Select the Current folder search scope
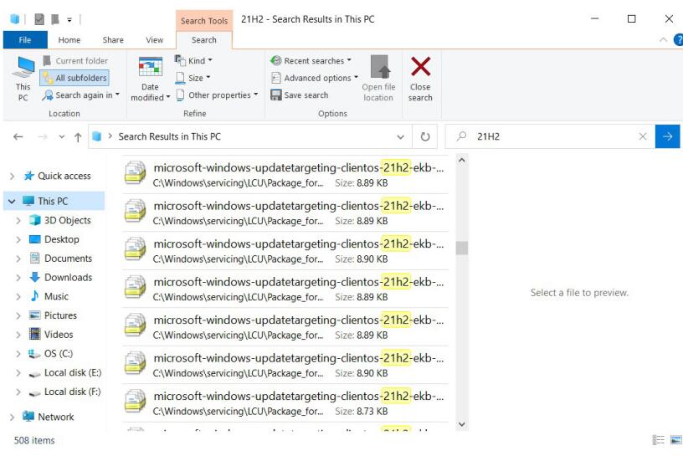The image size is (683, 461). [75, 61]
